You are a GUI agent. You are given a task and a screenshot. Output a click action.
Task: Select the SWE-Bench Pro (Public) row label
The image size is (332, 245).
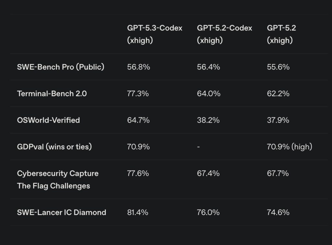click(x=61, y=67)
